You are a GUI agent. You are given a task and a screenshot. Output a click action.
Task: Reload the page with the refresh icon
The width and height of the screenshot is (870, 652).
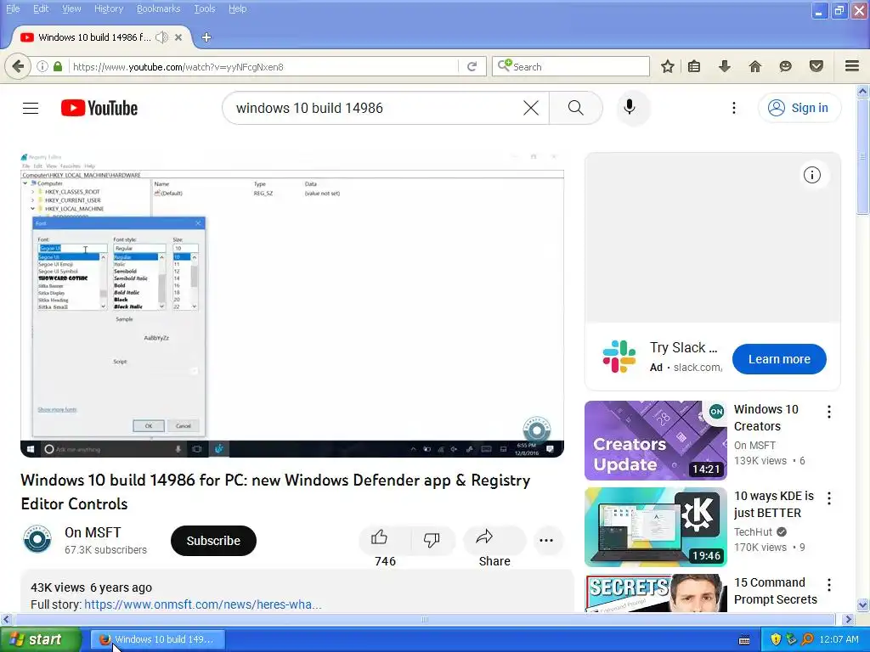tap(472, 66)
